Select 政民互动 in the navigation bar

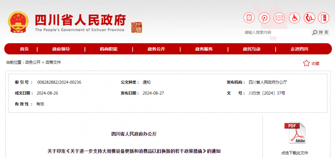click(252, 49)
